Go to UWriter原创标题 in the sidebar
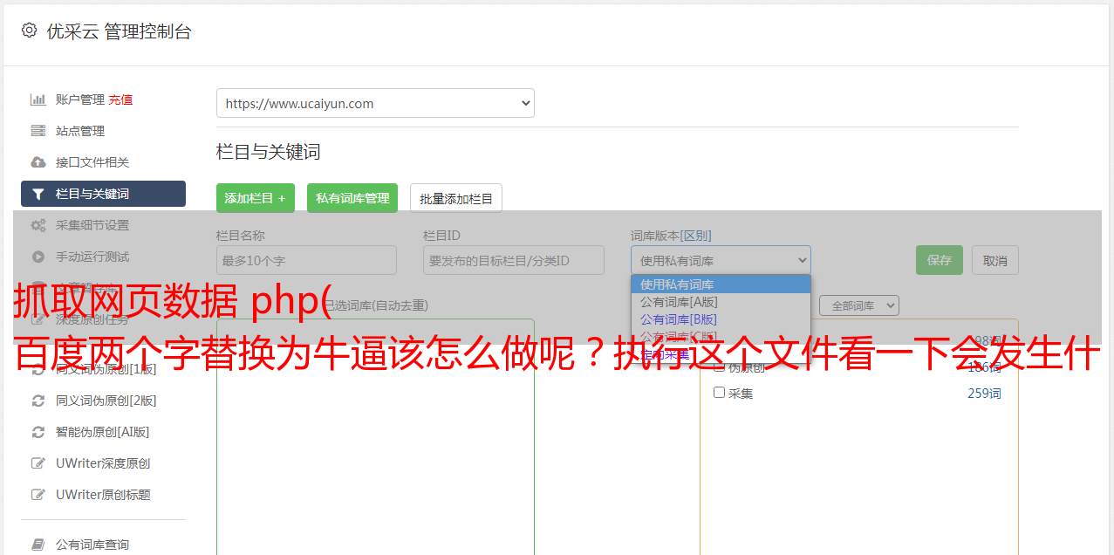Viewport: 1114px width, 555px height. click(x=102, y=495)
